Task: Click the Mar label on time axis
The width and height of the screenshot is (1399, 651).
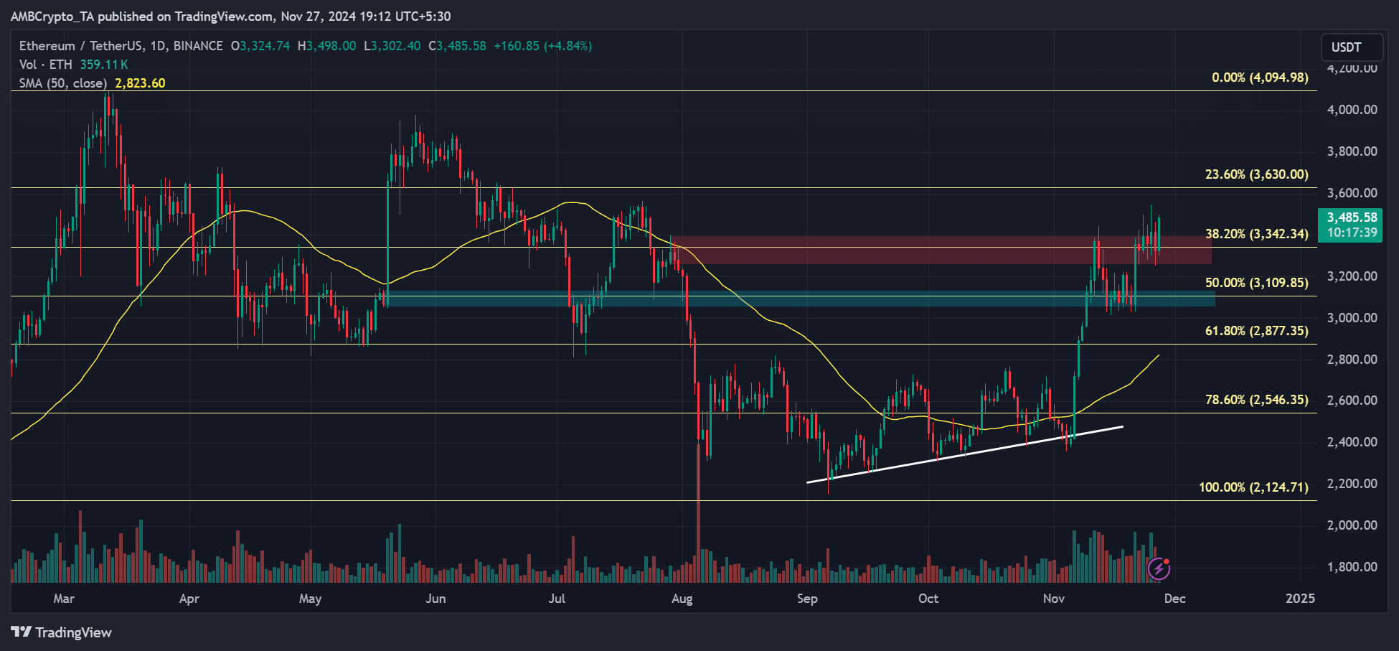Action: point(64,599)
